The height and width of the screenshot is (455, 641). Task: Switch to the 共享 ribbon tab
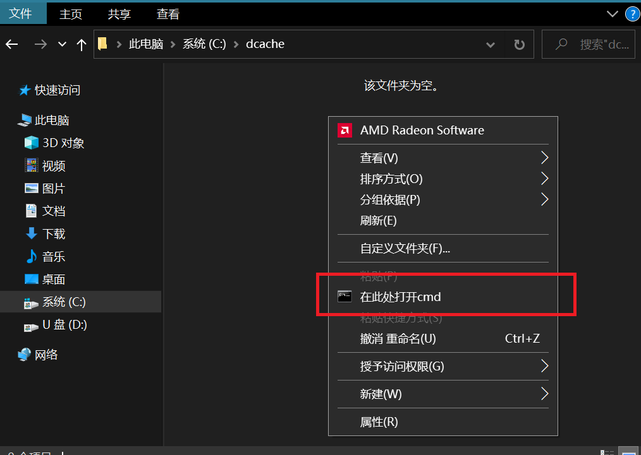[x=119, y=14]
